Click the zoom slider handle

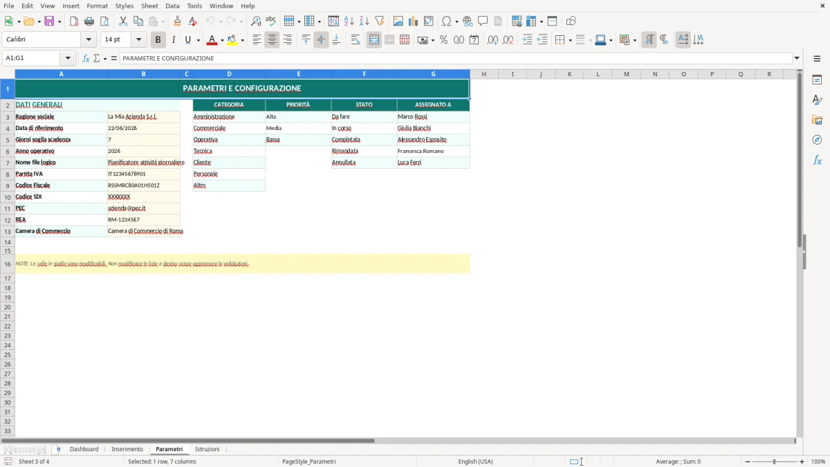point(775,461)
